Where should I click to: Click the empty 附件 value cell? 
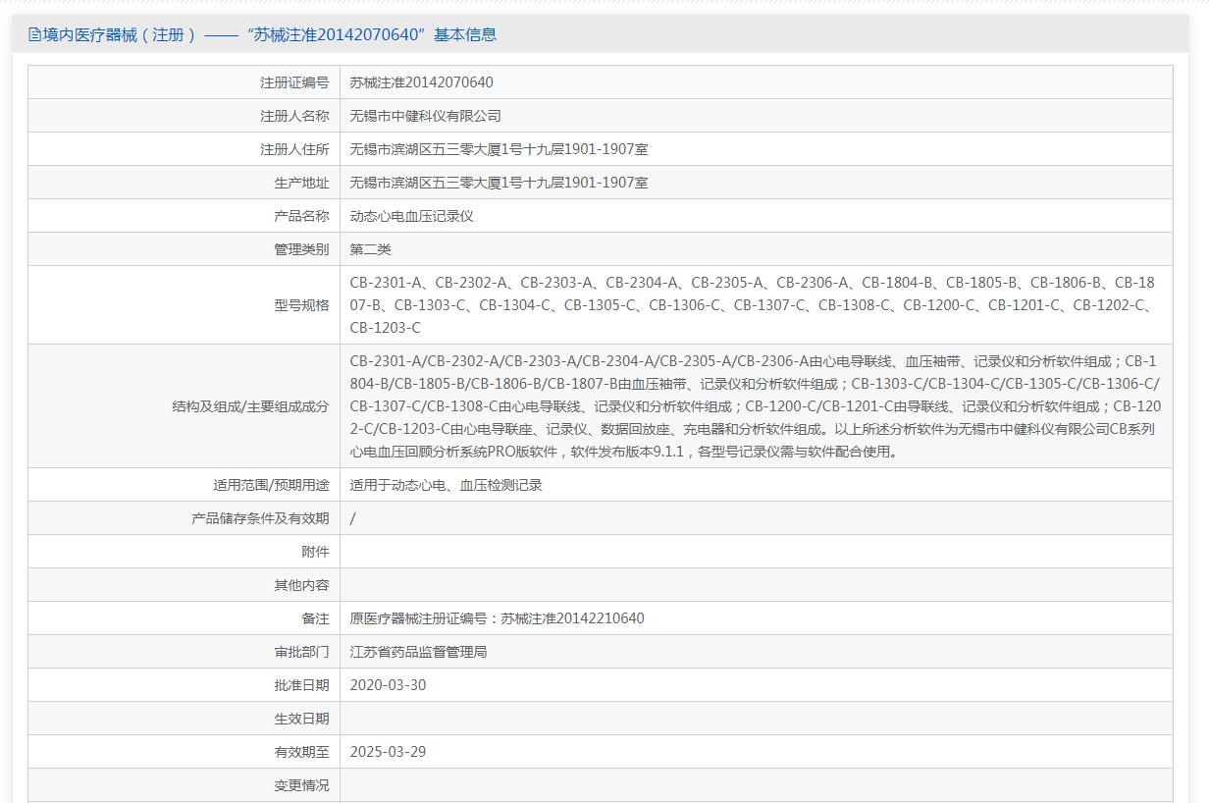[x=756, y=552]
